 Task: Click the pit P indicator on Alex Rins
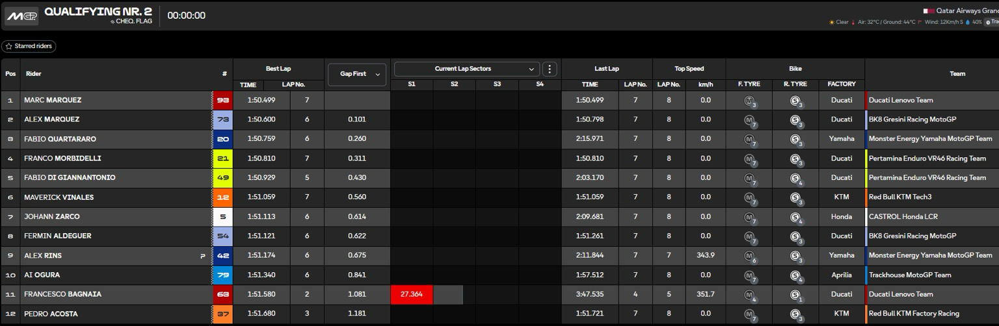(202, 256)
